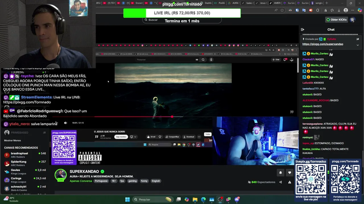Click the gaming tag
The image size is (364, 204).
coord(133,181)
